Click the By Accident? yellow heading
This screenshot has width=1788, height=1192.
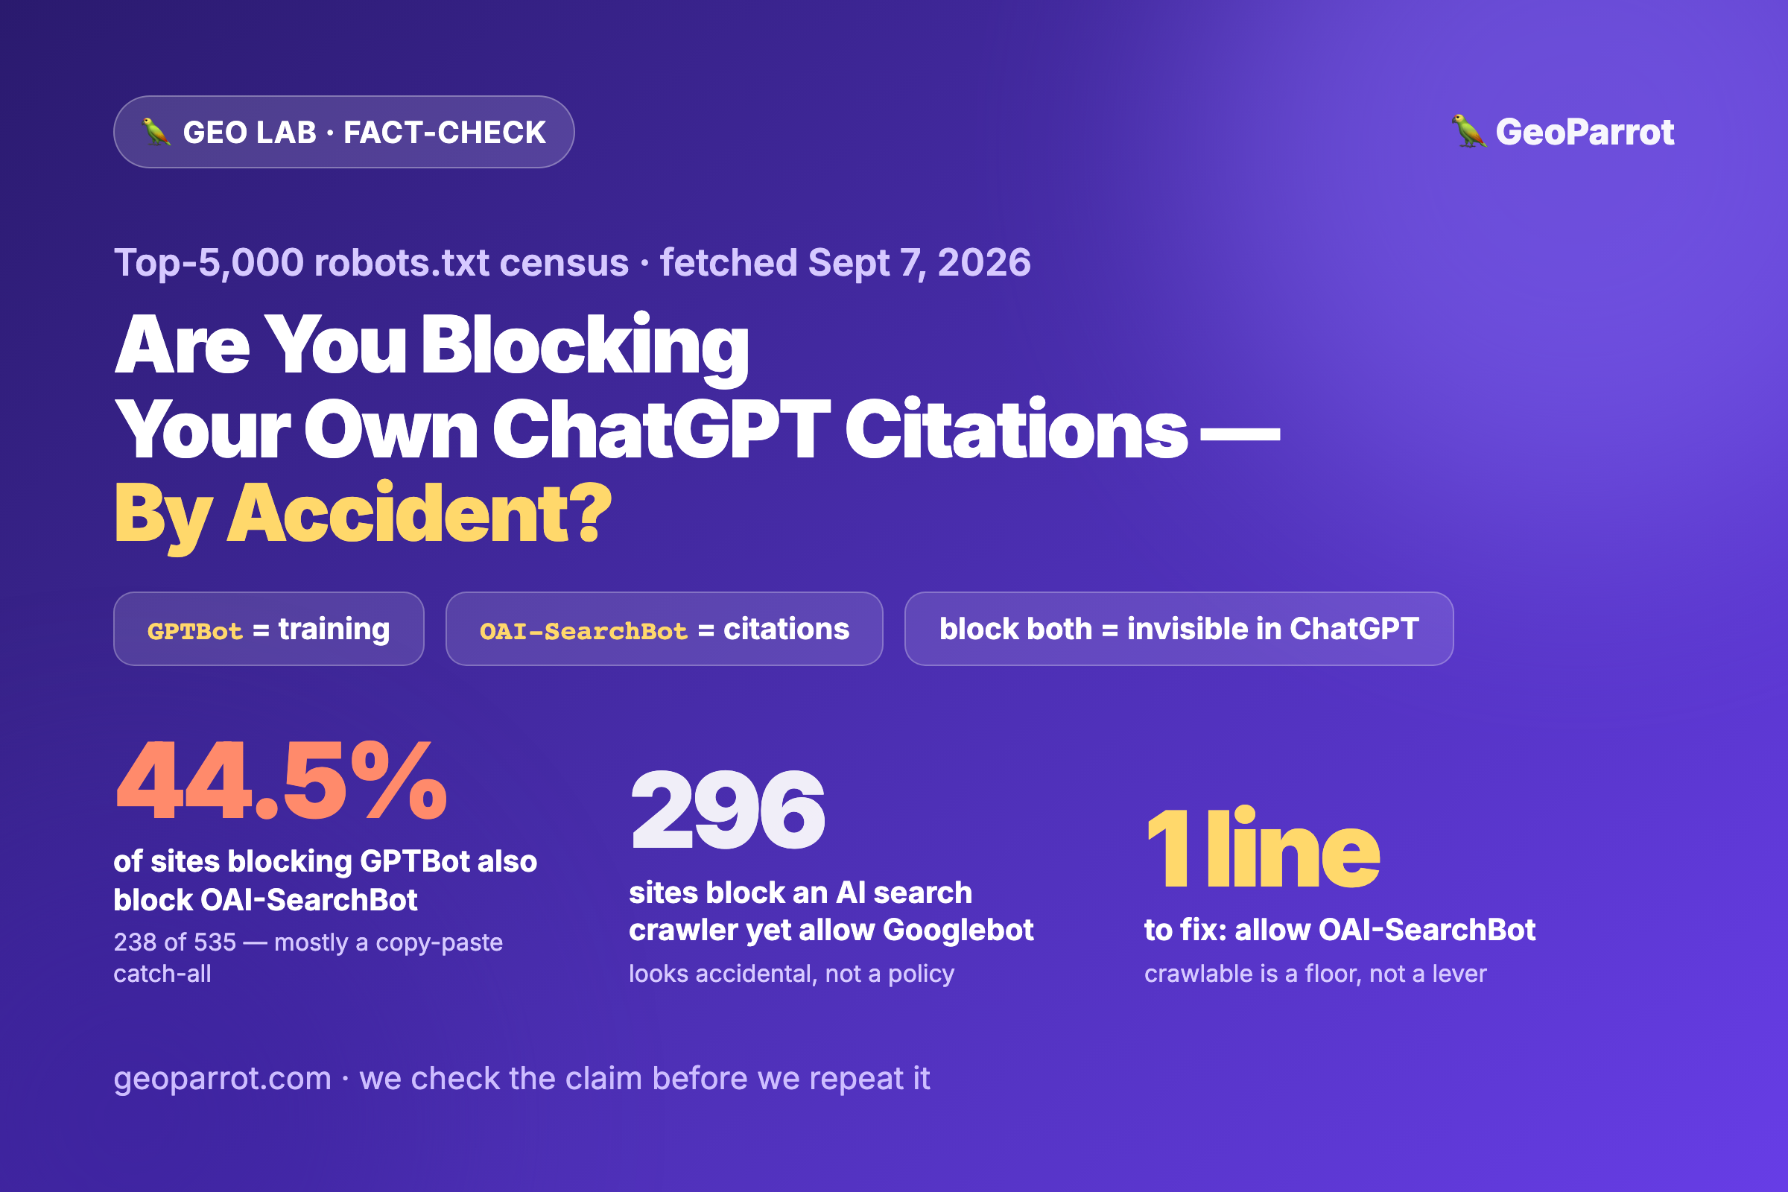(363, 516)
